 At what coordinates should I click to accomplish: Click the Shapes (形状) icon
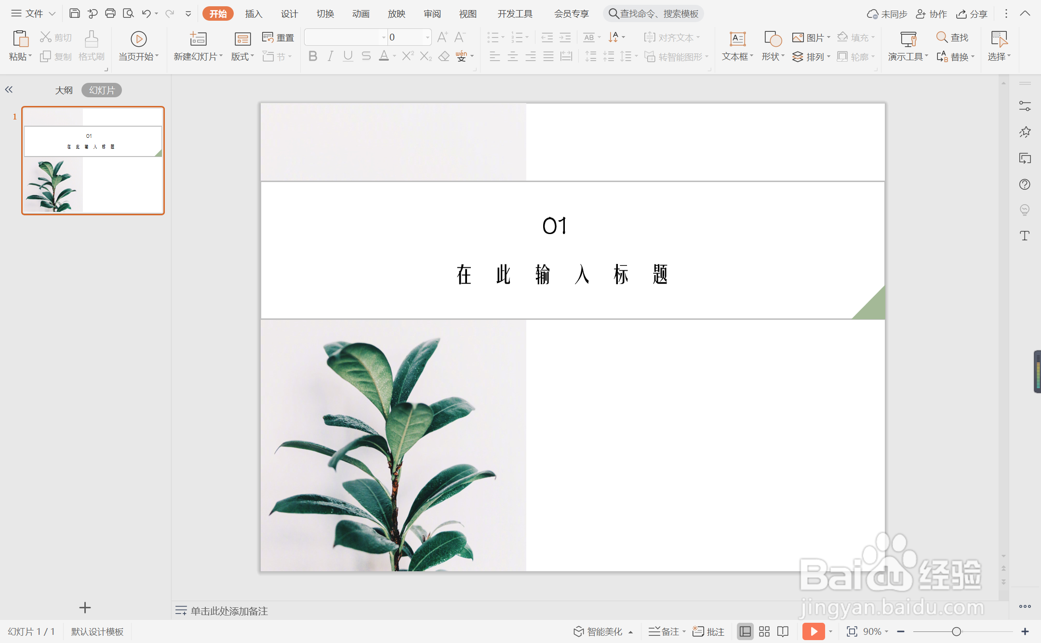pos(773,39)
